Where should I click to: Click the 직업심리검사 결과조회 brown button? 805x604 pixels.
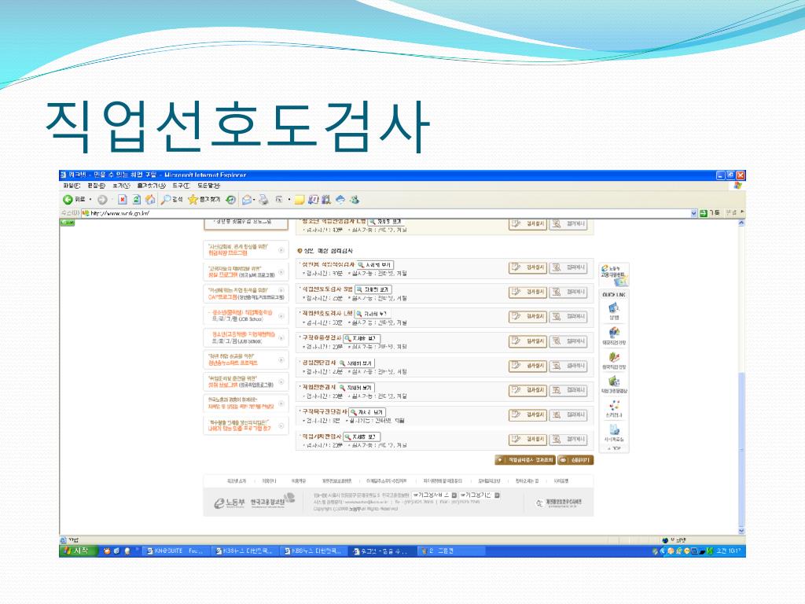[525, 460]
